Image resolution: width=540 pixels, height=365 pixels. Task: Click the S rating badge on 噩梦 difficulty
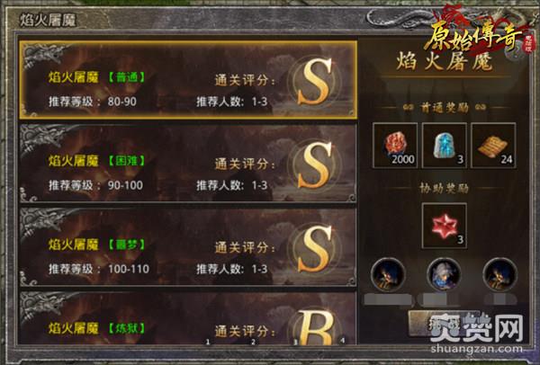pyautogui.click(x=314, y=249)
